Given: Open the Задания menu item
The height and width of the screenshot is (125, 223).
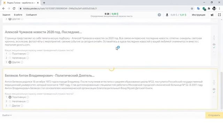Looking at the screenshot, I should 6,15.
